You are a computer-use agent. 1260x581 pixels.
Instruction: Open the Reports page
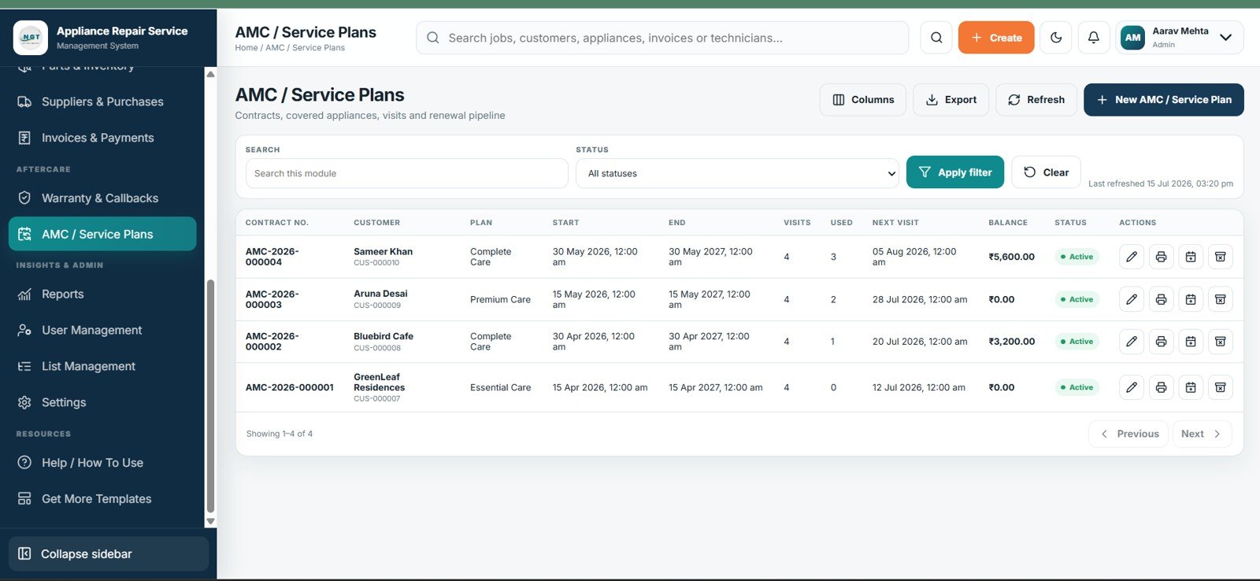[x=102, y=294]
